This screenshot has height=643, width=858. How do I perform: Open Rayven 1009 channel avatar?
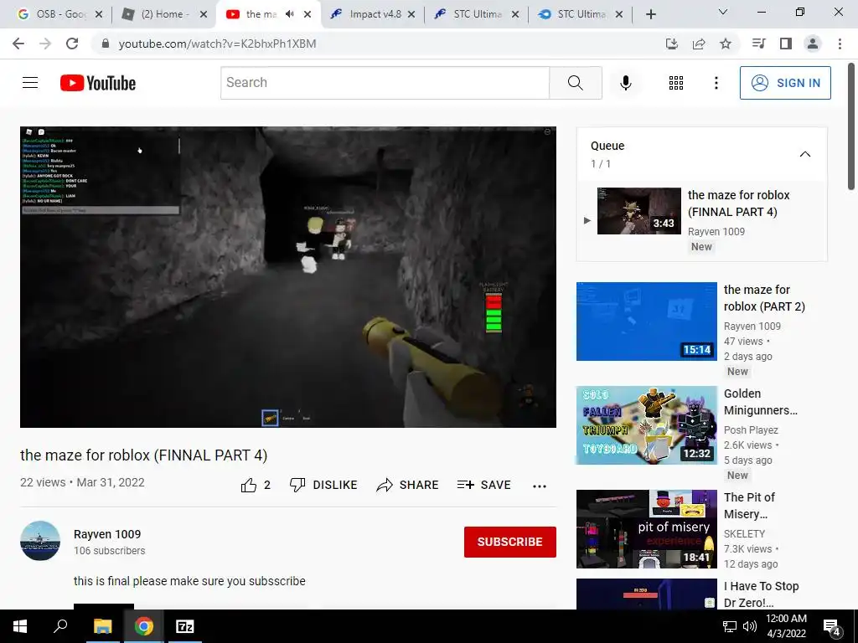40,541
